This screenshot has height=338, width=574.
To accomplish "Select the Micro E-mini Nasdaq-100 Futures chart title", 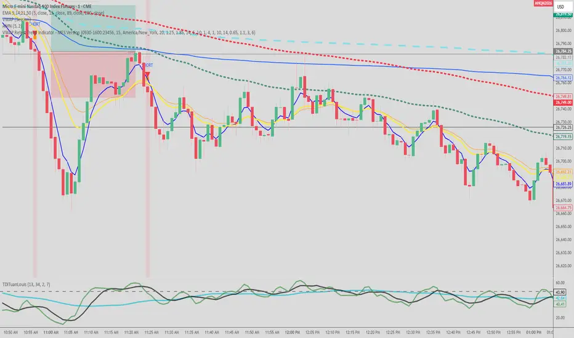I will coord(47,6).
